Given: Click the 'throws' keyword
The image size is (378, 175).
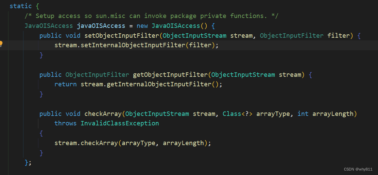Looking at the screenshot, I should coord(65,123).
